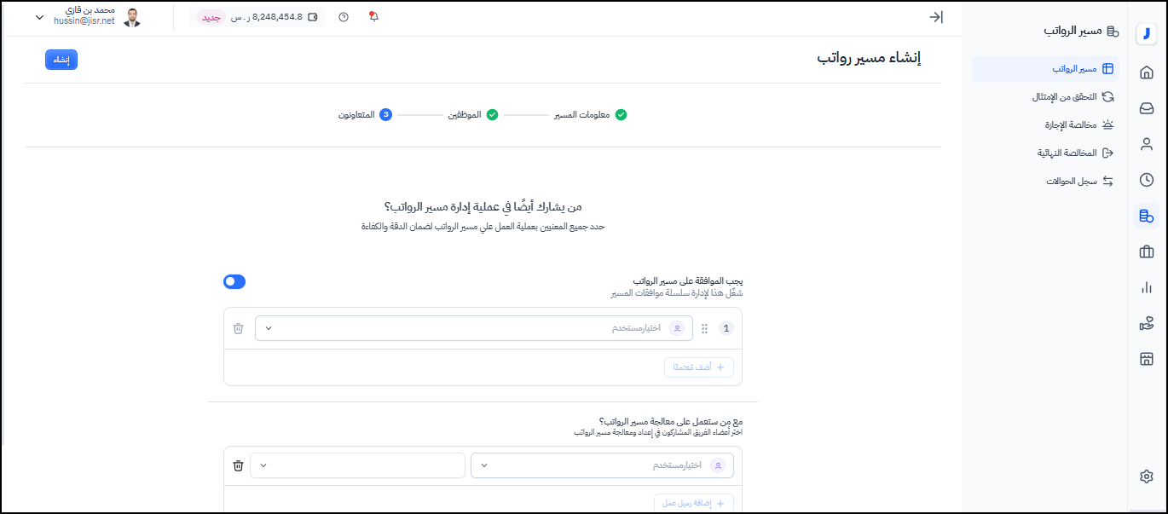This screenshot has width=1168, height=514.
Task: Click the home icon in the sidebar rail
Action: [1147, 72]
